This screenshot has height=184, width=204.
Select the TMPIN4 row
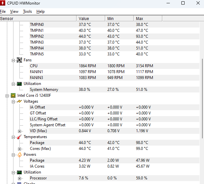point(114,48)
